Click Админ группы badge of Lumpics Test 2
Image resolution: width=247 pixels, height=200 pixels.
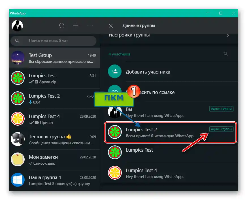pyautogui.click(x=221, y=129)
